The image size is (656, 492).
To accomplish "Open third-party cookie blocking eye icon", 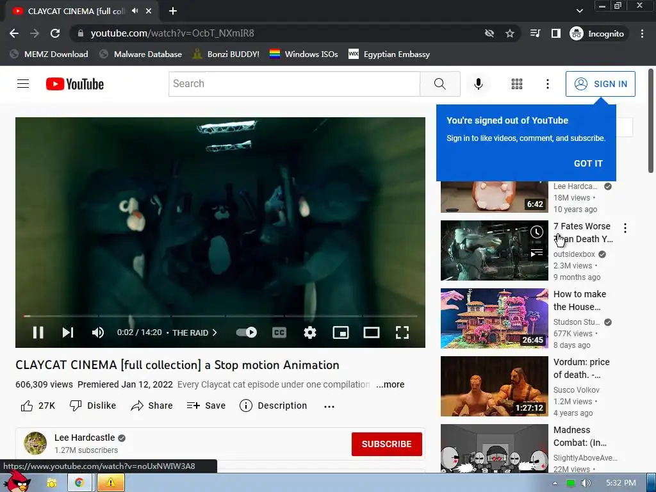I will (x=489, y=33).
